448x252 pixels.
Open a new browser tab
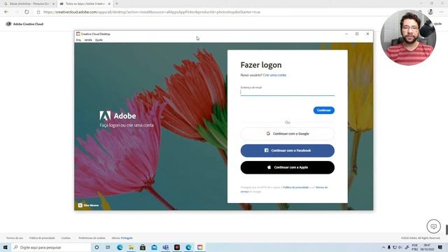[117, 3]
